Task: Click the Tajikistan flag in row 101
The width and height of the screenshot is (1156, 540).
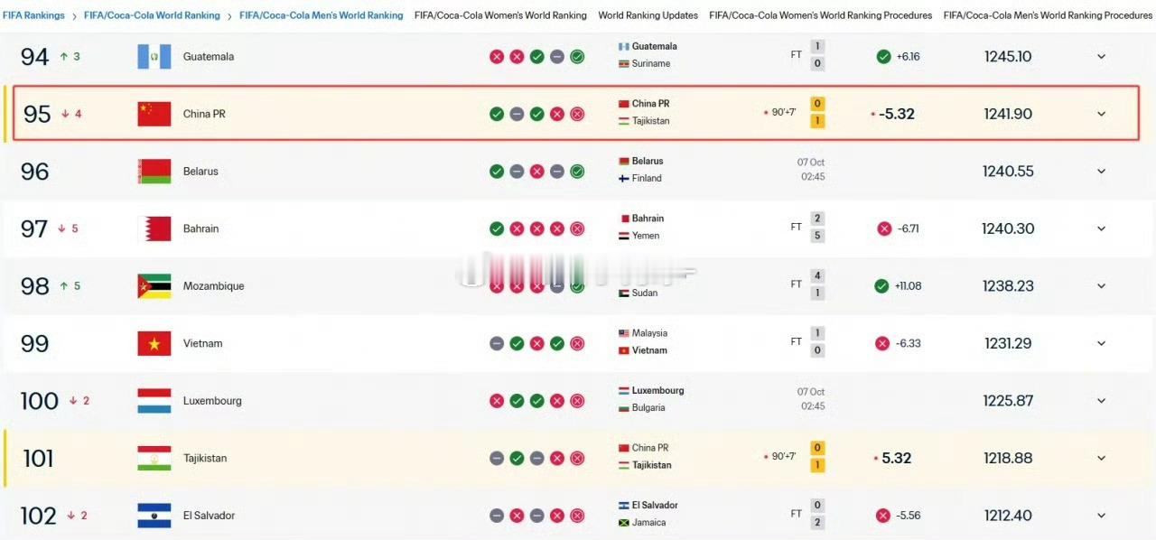Action: coord(154,458)
